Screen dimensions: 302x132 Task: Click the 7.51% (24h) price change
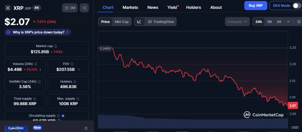(x=45, y=22)
